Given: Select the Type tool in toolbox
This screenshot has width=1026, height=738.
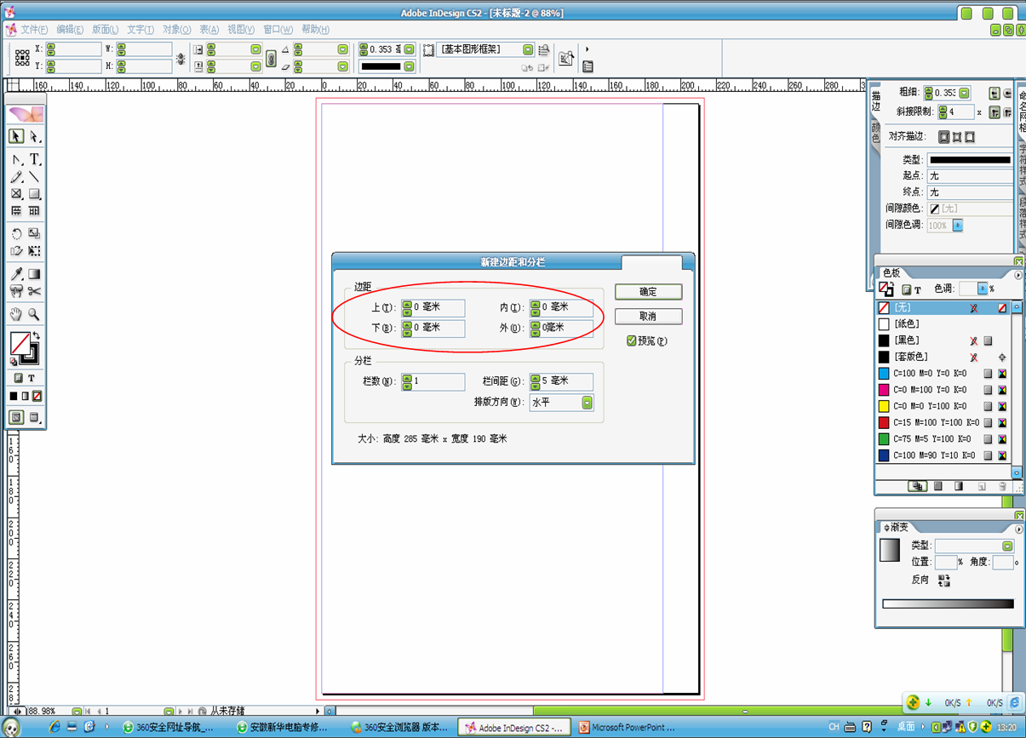Looking at the screenshot, I should [35, 159].
